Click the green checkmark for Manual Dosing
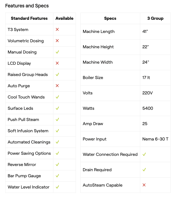The height and width of the screenshot is (197, 179). pos(57,52)
